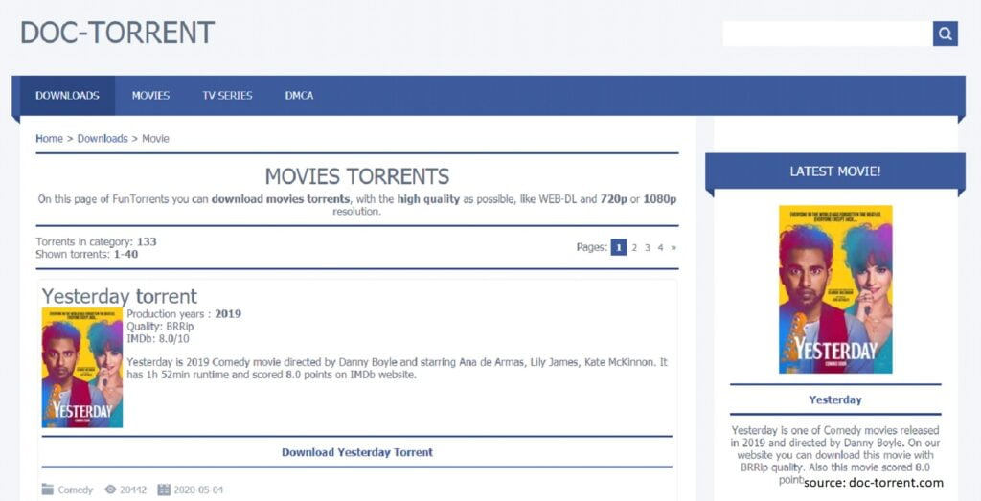981x501 pixels.
Task: Click the DOC-TORRENT site logo
Action: (118, 33)
